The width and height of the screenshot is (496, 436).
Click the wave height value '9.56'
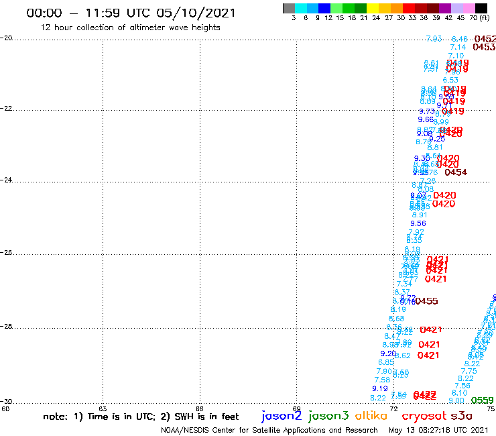(418, 223)
